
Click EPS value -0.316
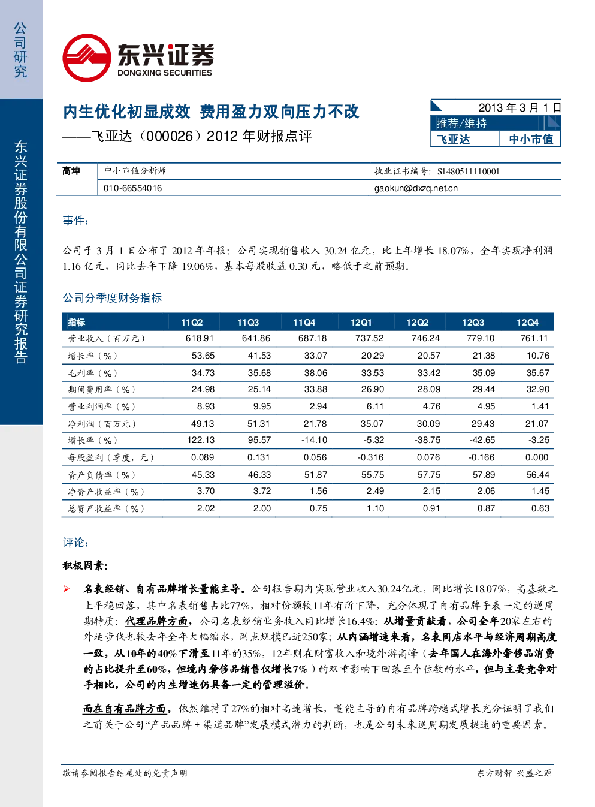point(370,458)
